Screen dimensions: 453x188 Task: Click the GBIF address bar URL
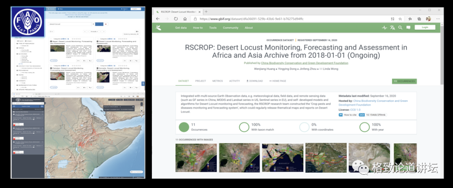point(251,19)
